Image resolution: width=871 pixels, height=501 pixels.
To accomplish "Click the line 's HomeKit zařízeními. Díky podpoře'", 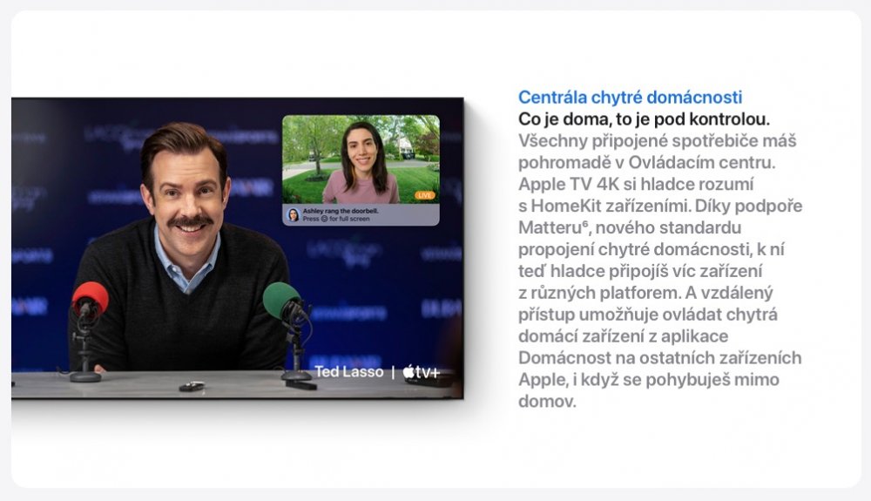I will 660,206.
